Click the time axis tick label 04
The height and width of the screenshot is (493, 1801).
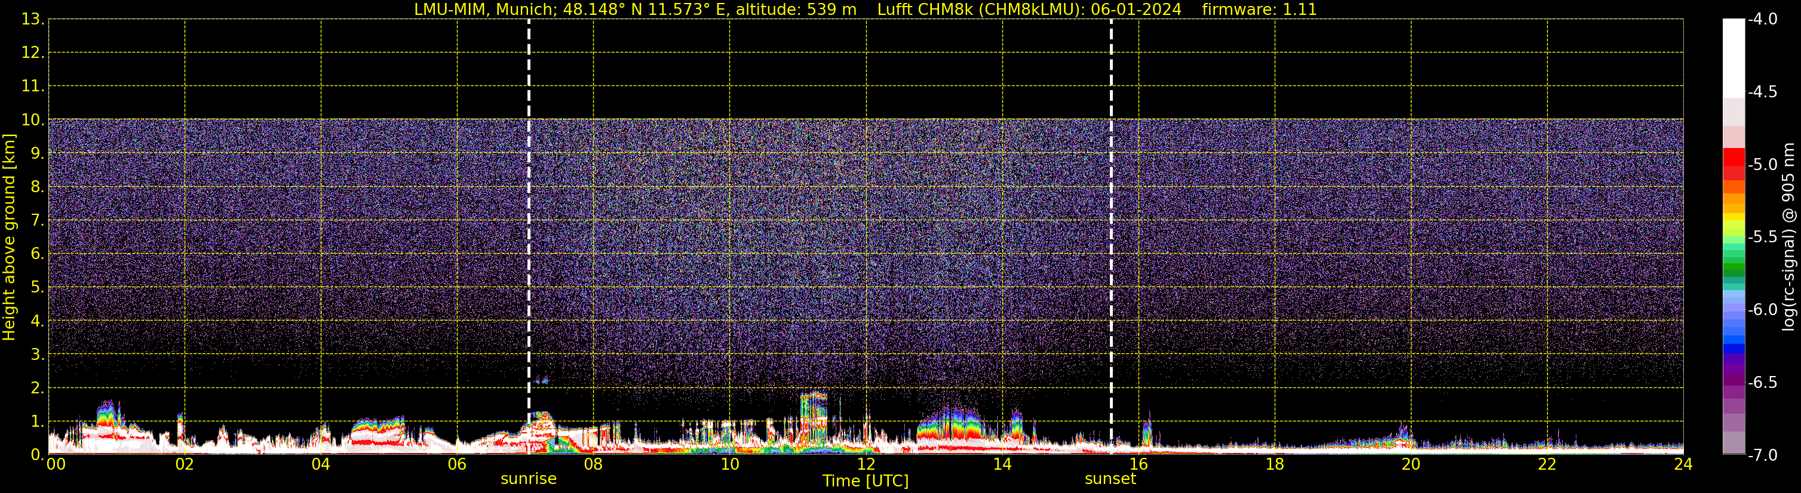pyautogui.click(x=321, y=464)
